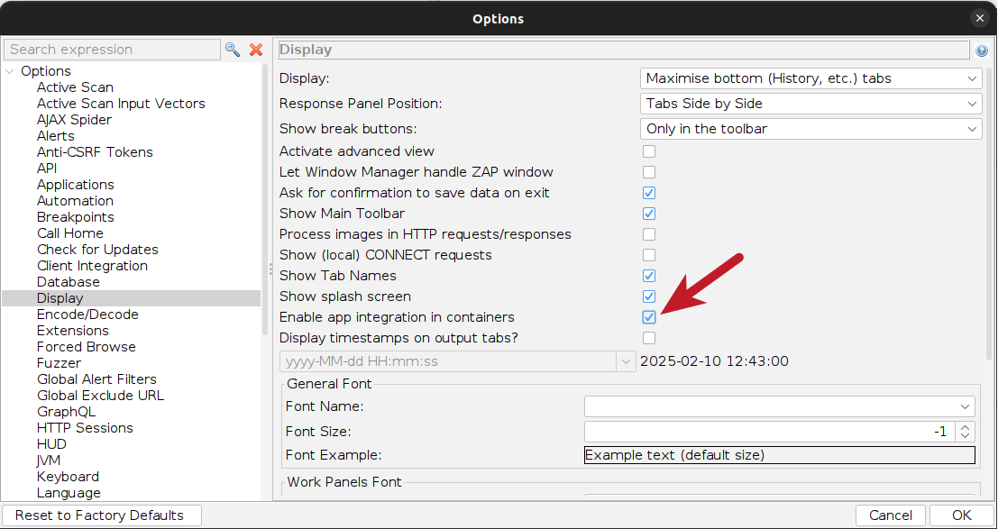Open Encode/Decode options
998x529 pixels.
(87, 315)
